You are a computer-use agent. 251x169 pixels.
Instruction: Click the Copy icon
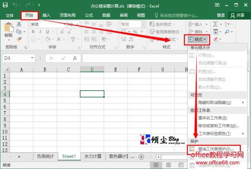coord(19,32)
